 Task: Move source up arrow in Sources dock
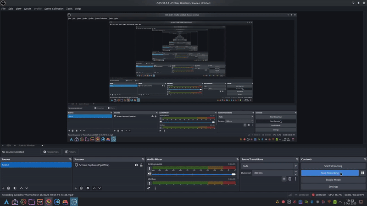coord(94,188)
